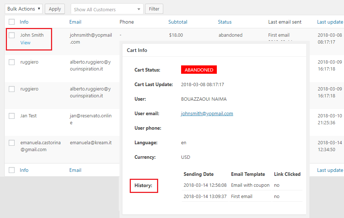This screenshot has width=344, height=218.
Task: Sort by Email column header
Action: pos(75,22)
